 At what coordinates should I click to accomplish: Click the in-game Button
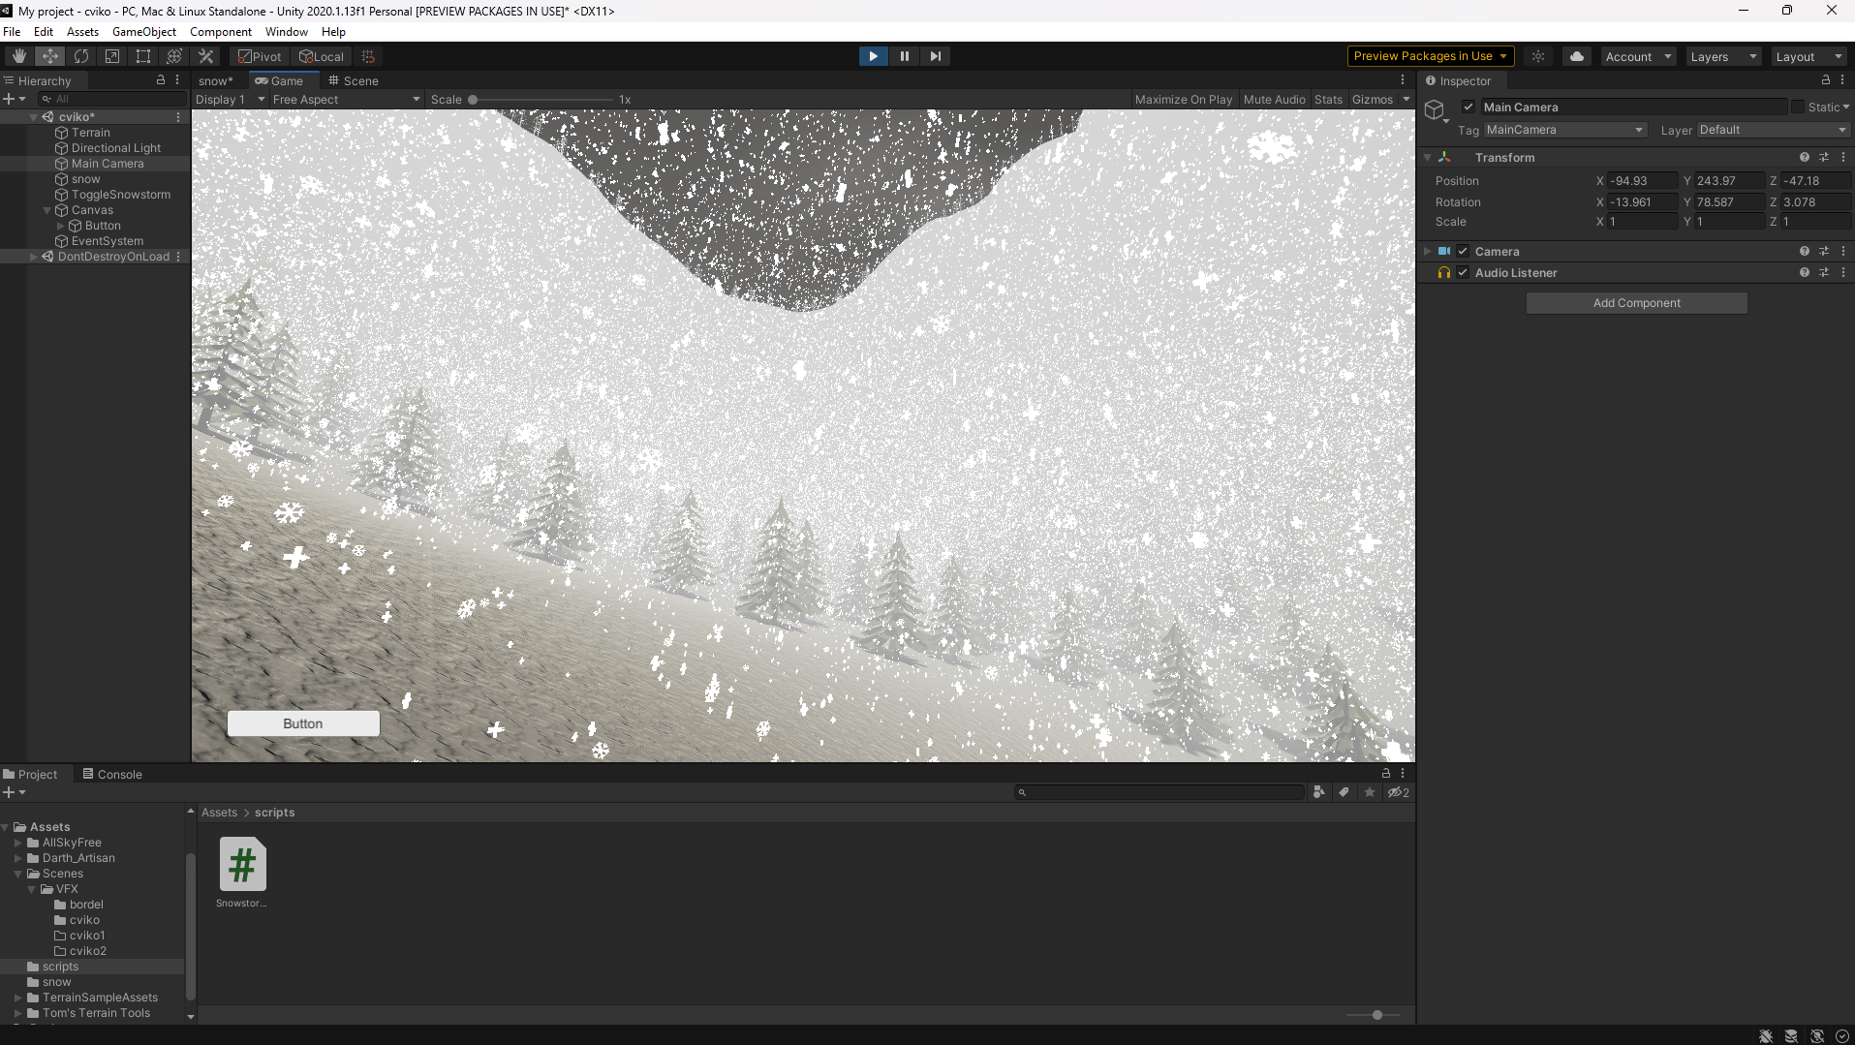coord(303,723)
